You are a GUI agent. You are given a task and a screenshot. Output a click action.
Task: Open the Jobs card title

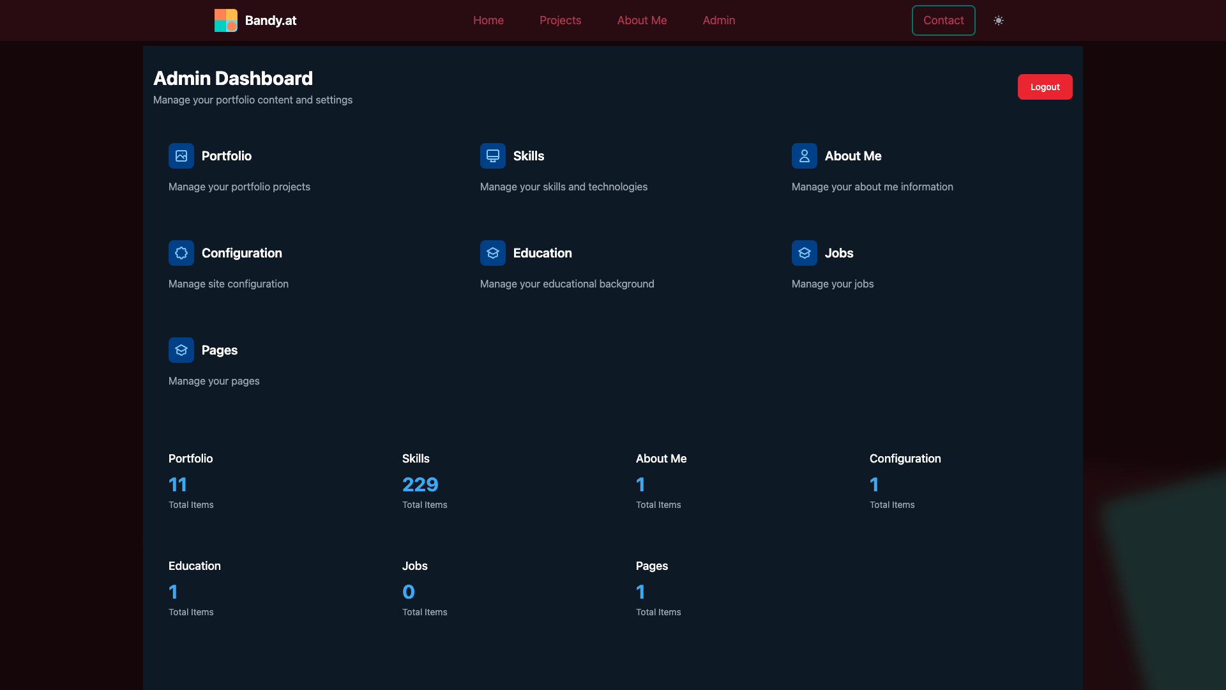[x=839, y=253]
